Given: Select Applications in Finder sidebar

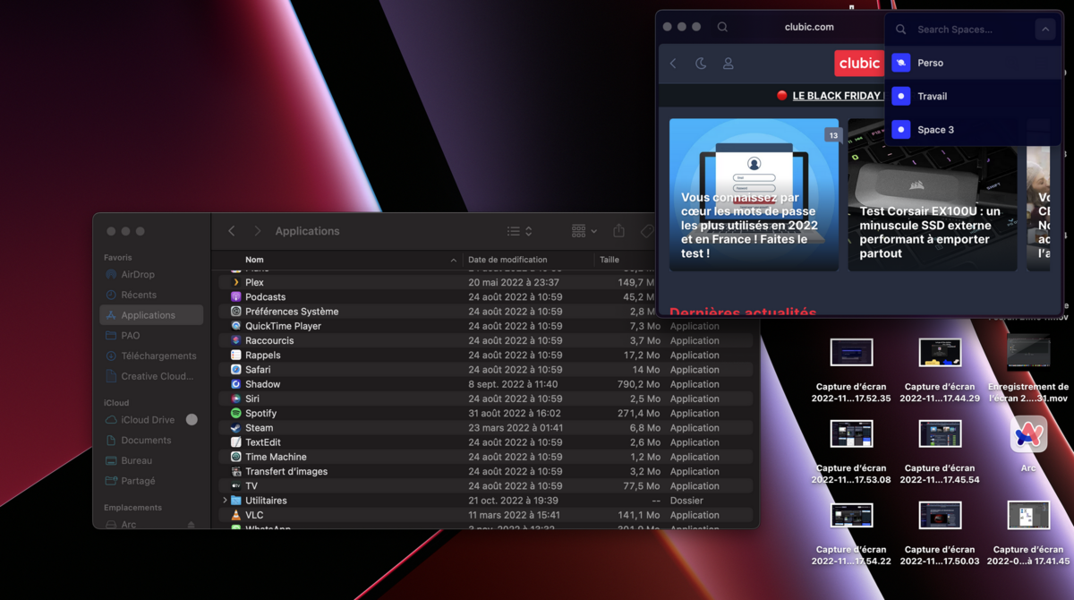Looking at the screenshot, I should click(151, 315).
